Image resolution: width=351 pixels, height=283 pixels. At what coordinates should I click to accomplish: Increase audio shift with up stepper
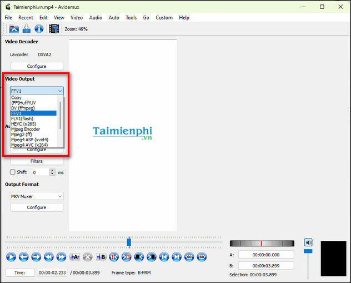52,171
